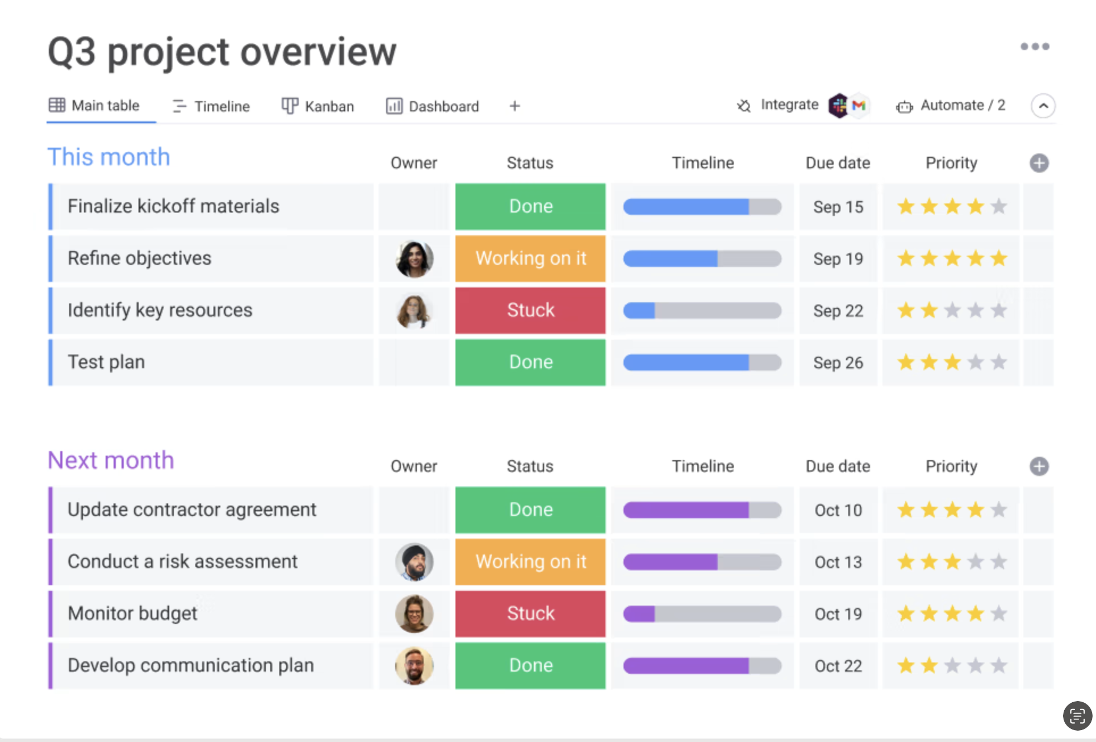
Task: Collapse the Next month group title
Action: tap(111, 461)
